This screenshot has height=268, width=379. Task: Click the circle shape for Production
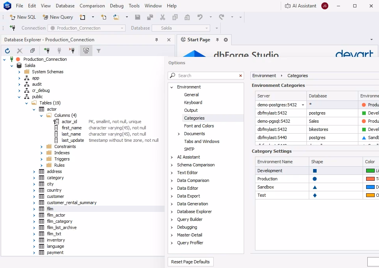315,179
